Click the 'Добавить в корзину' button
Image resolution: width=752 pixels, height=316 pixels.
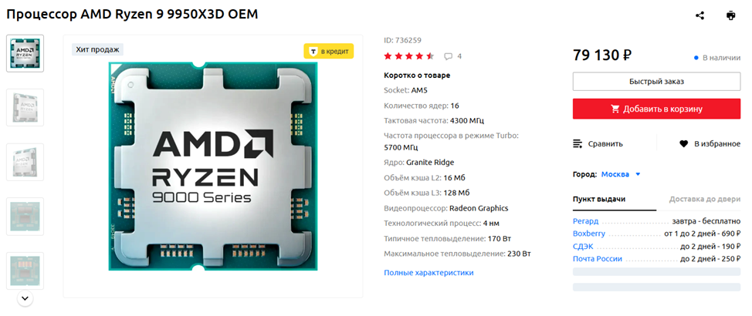(656, 109)
